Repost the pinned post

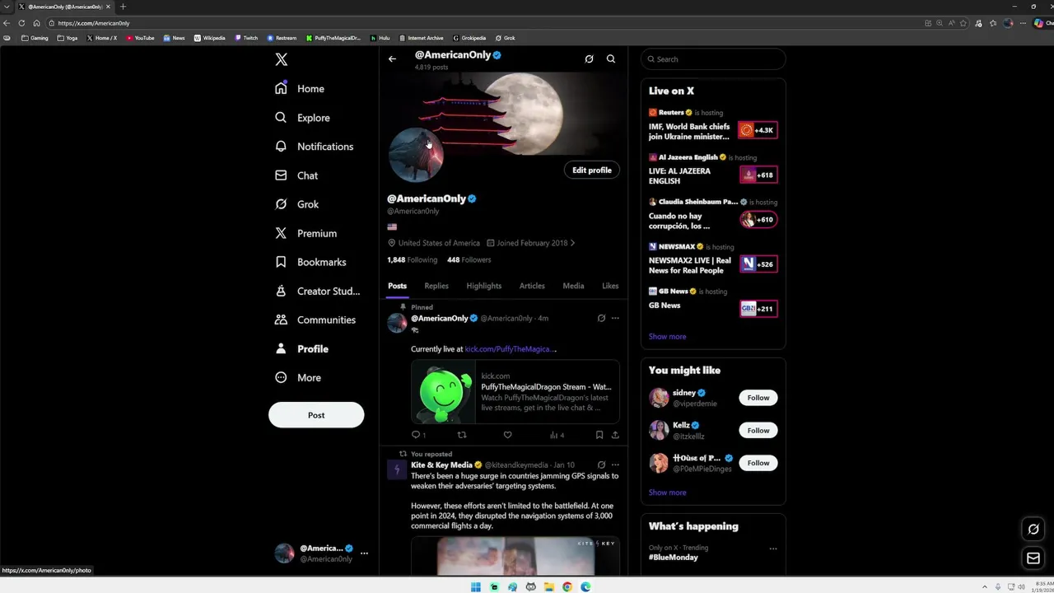[462, 435]
